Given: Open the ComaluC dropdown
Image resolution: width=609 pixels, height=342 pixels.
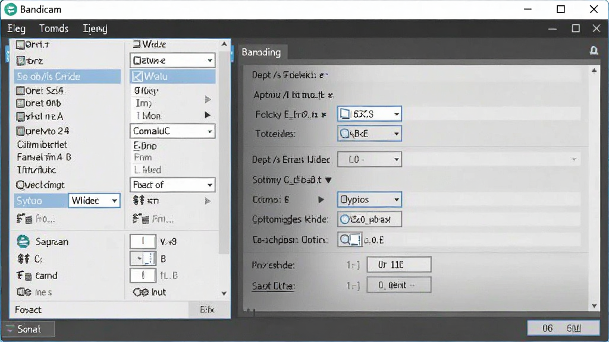Looking at the screenshot, I should [172, 131].
